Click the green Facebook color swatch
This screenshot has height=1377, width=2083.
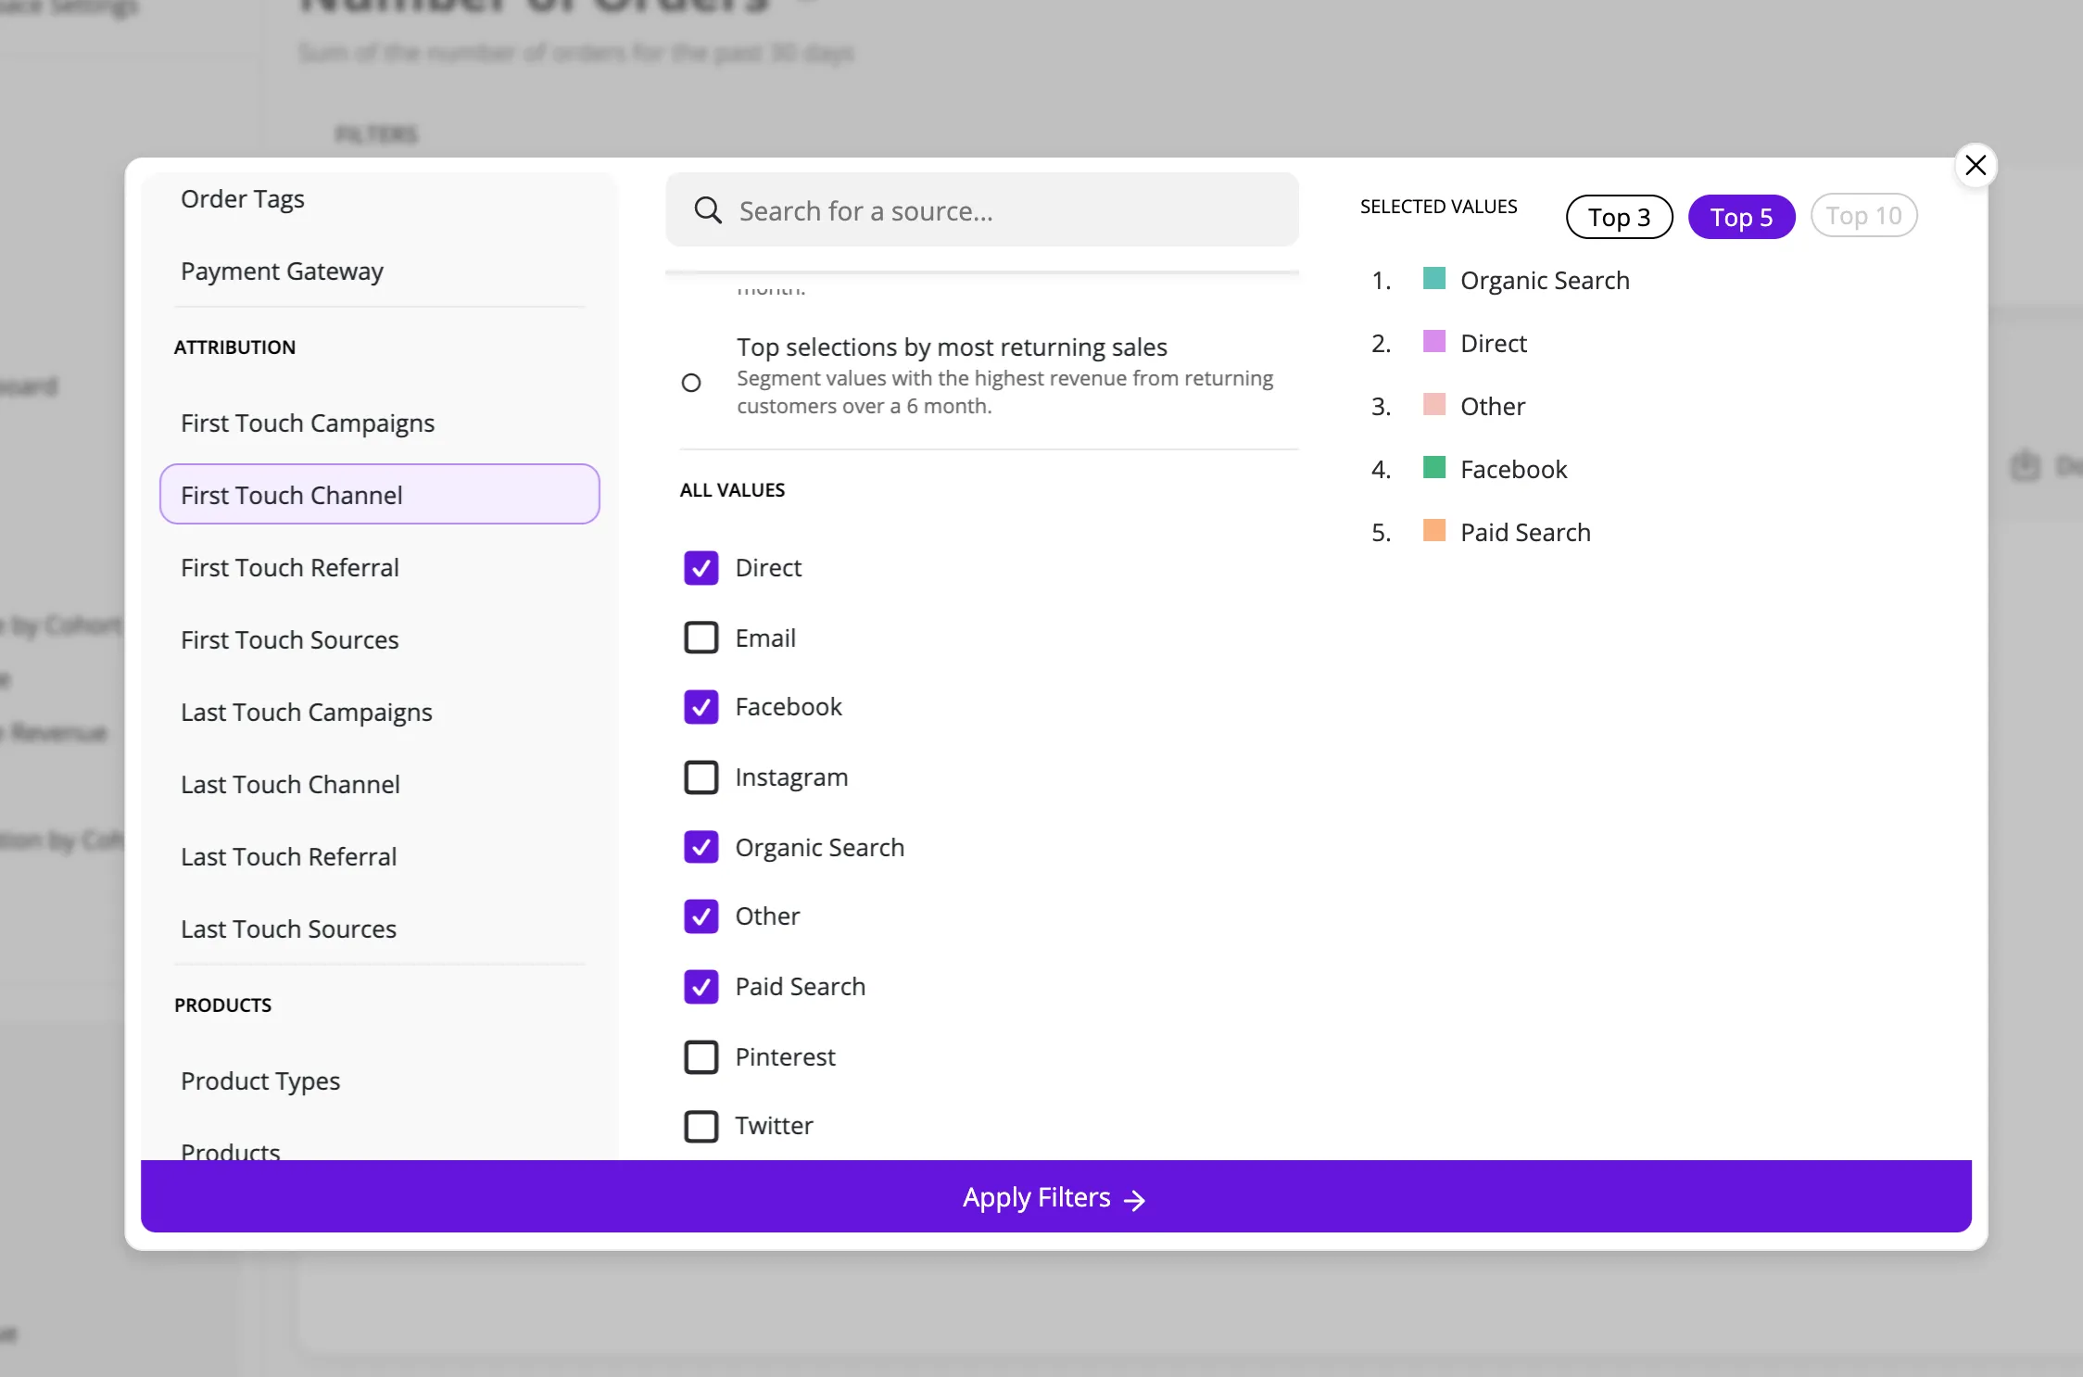pyautogui.click(x=1434, y=467)
